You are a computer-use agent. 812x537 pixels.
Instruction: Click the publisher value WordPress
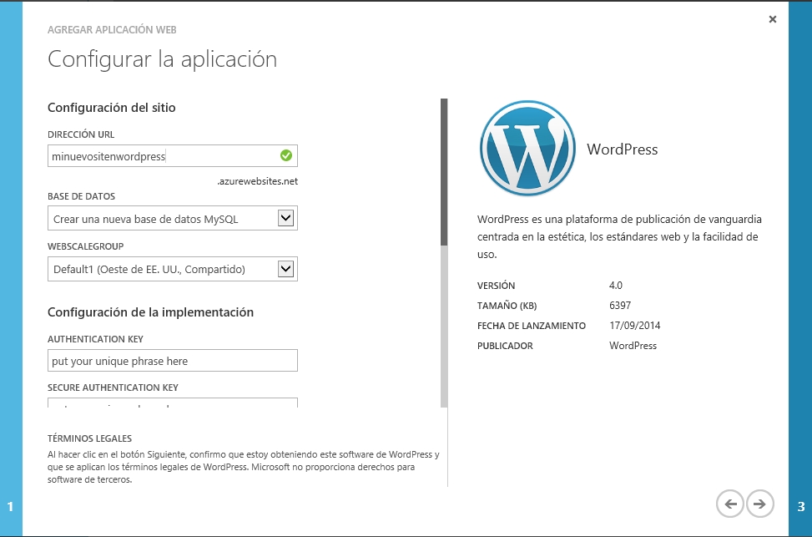point(633,346)
